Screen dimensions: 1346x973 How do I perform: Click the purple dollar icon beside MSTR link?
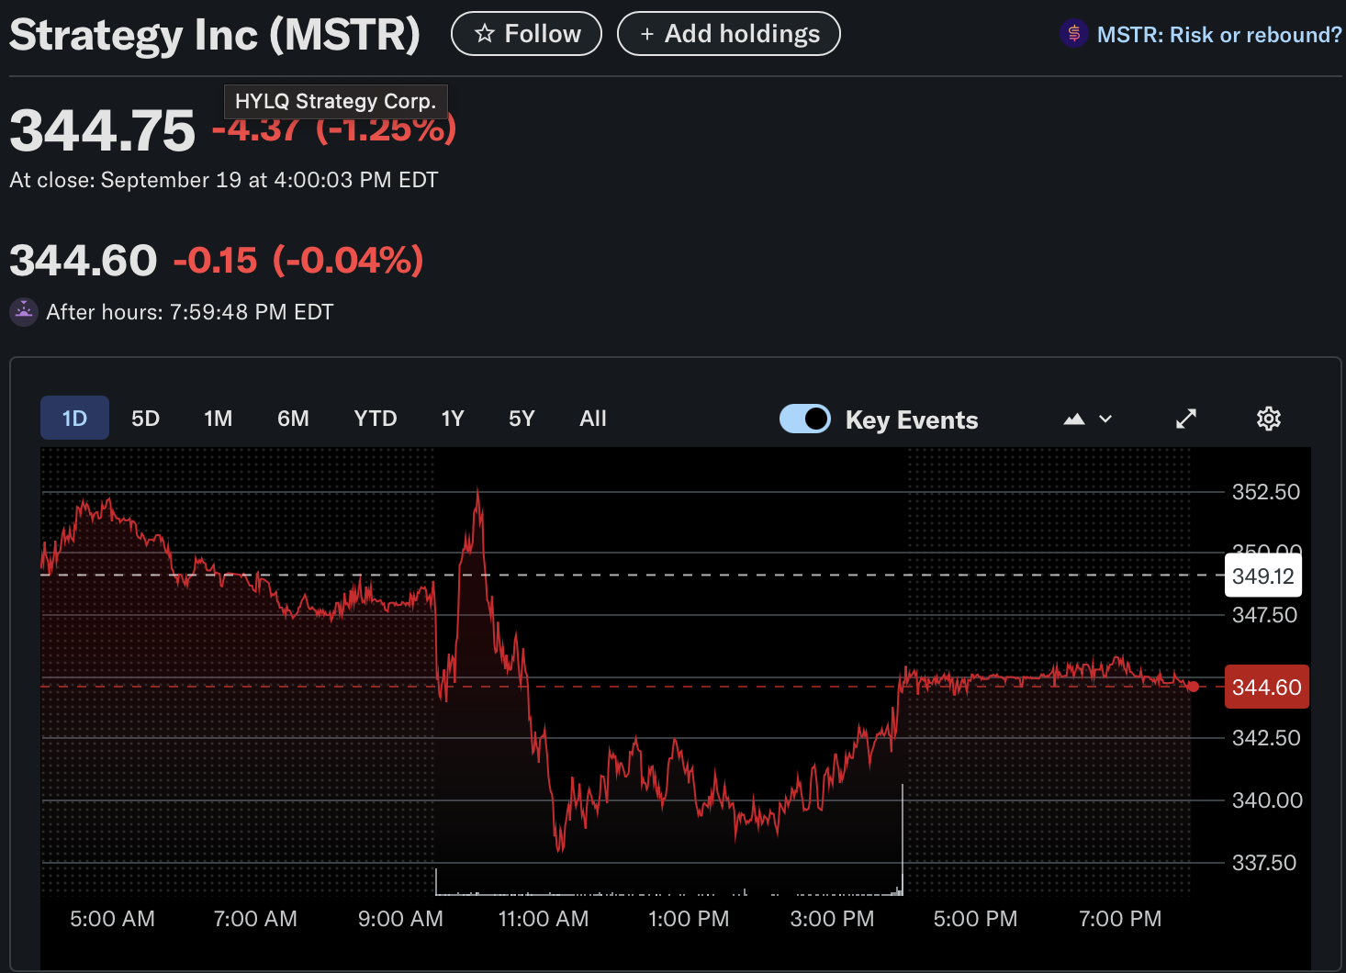pos(1073,34)
